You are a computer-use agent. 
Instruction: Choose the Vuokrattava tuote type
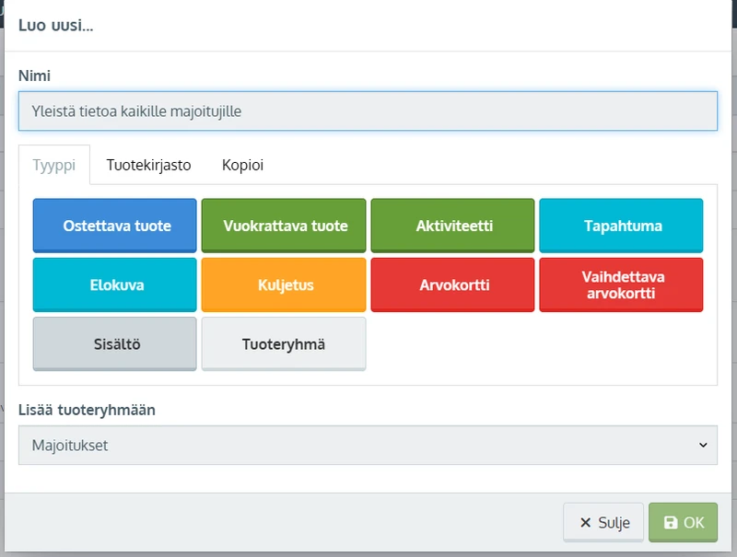coord(284,226)
